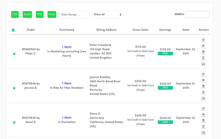Collapse row for order #5689964

point(14,54)
